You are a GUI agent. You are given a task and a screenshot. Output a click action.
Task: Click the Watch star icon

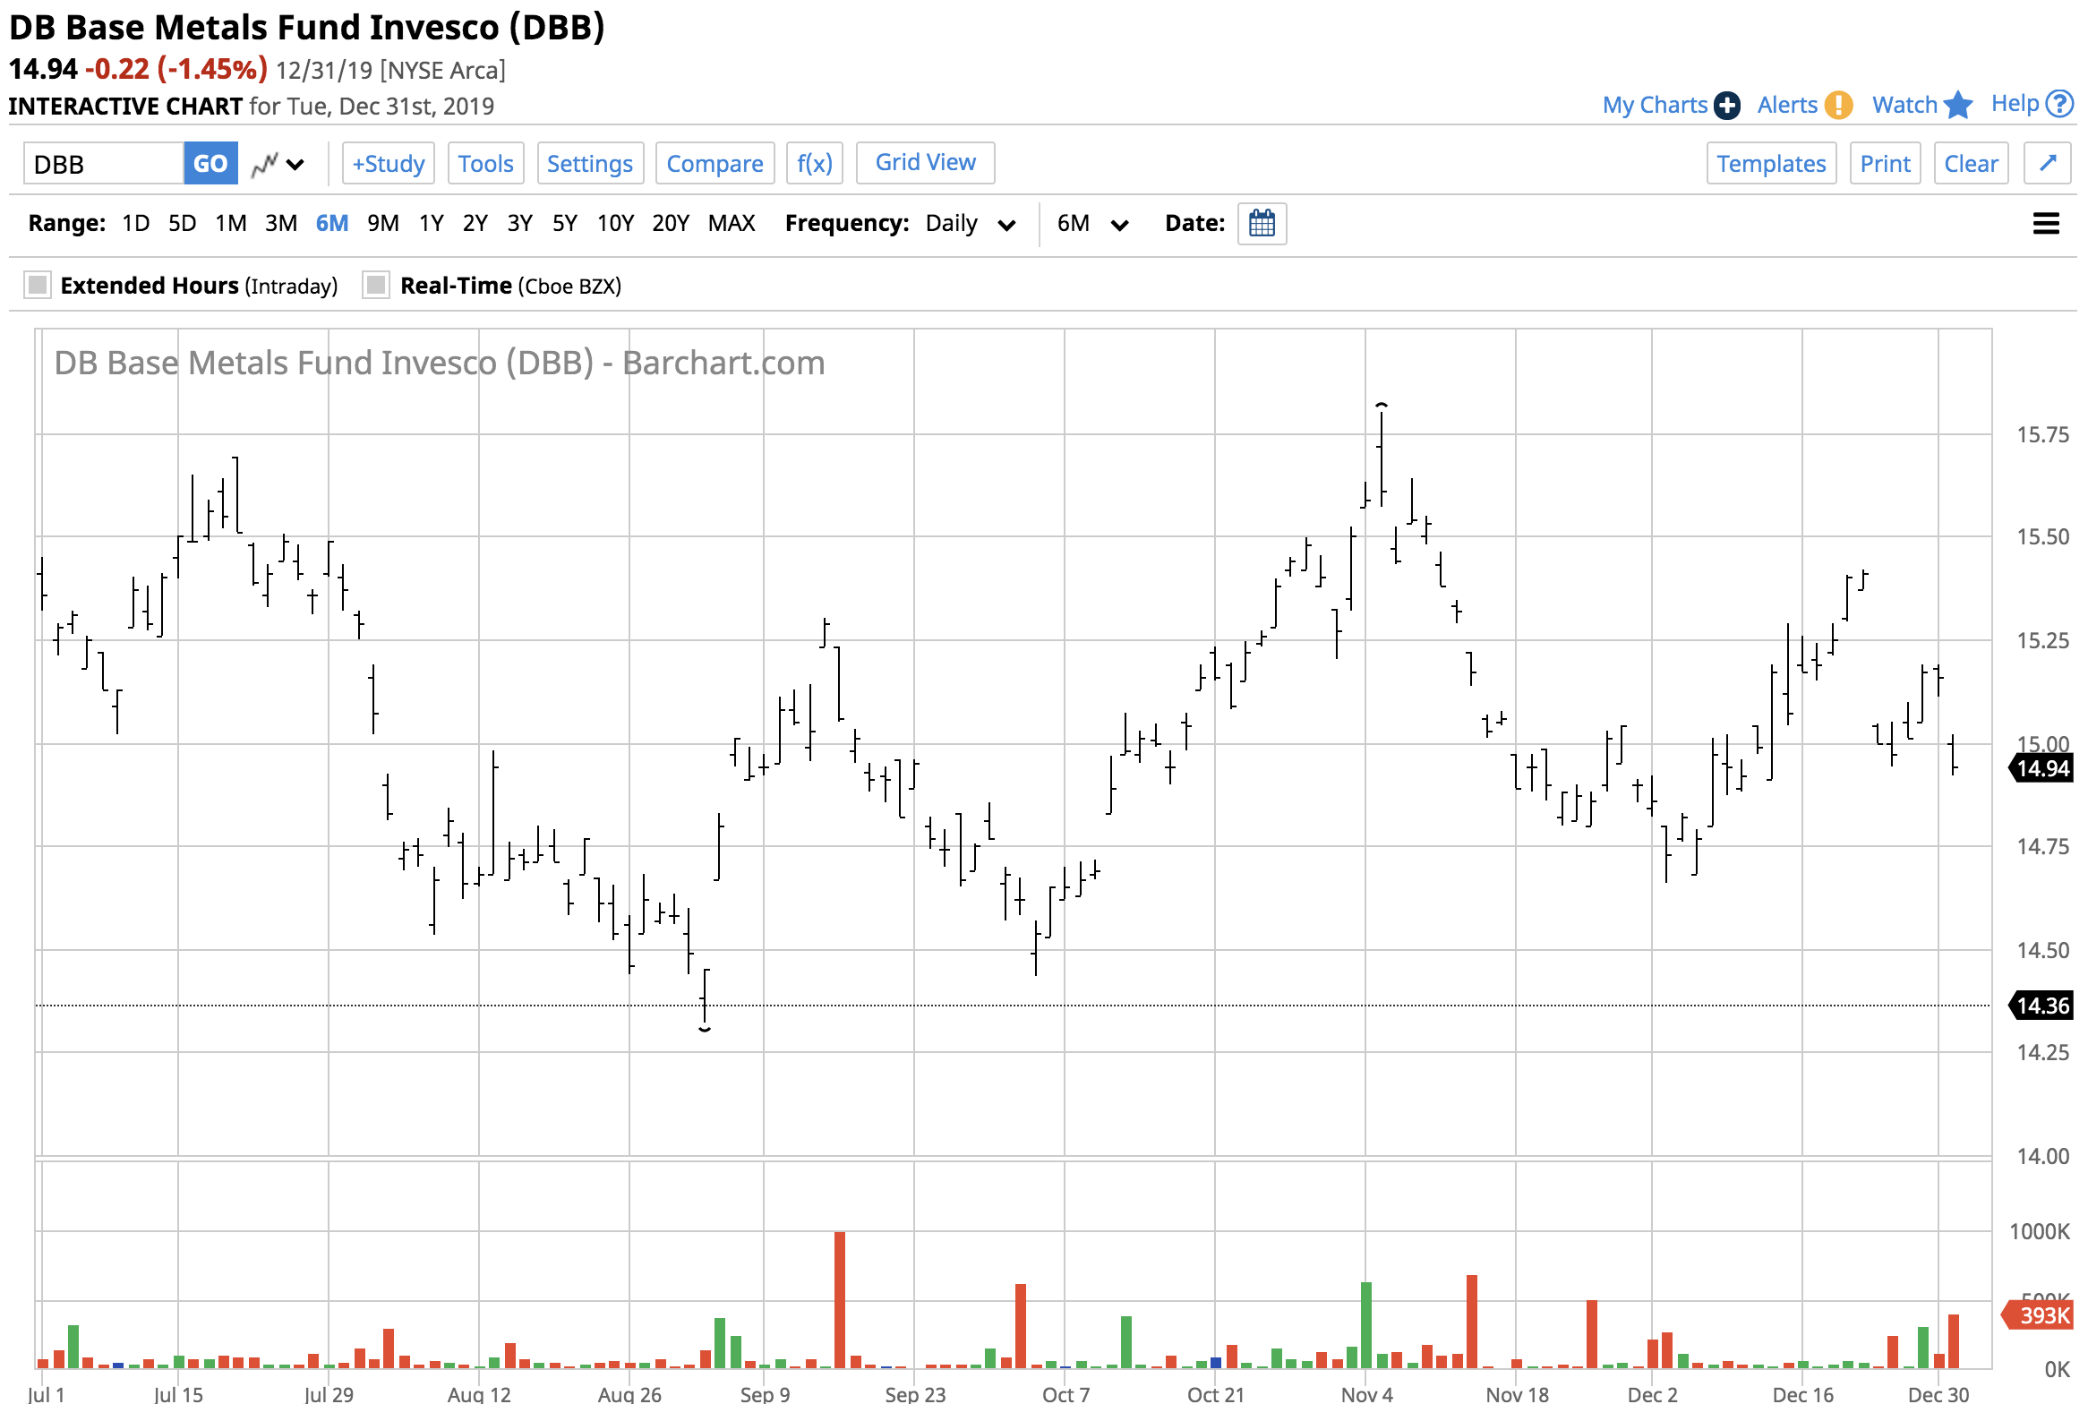click(1959, 106)
